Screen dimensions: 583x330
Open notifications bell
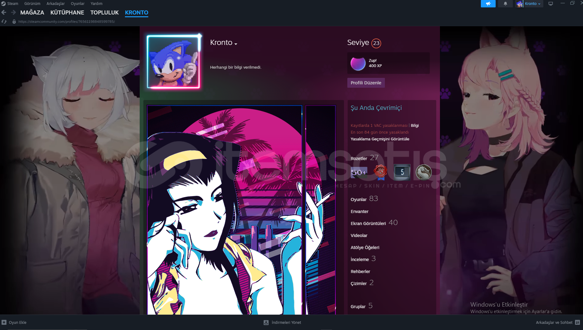tap(505, 4)
